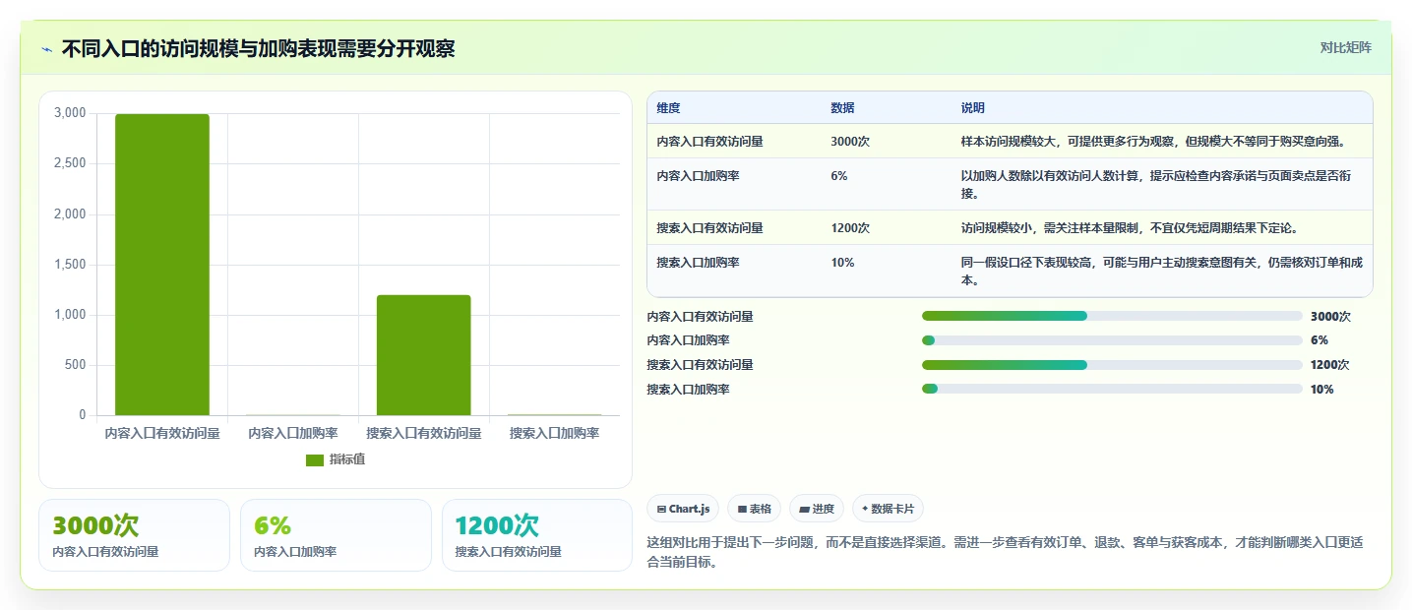Click the 内容入口加购率 progress bar
The height and width of the screenshot is (610, 1412).
coord(1112,340)
